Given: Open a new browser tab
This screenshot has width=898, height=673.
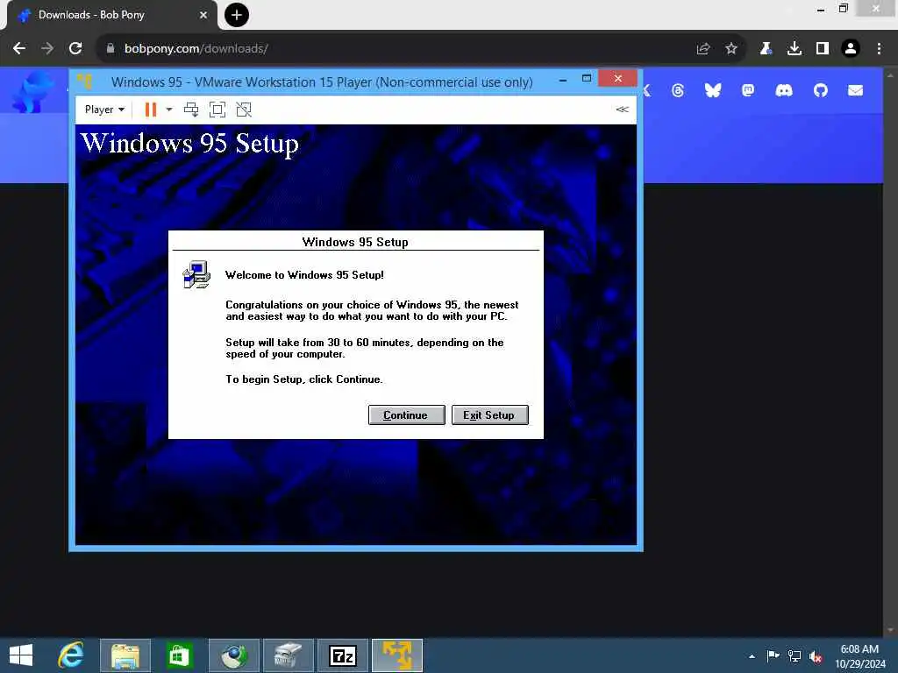Looking at the screenshot, I should (x=237, y=15).
